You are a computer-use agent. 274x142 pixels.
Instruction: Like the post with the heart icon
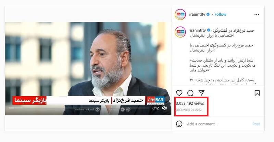(x=179, y=93)
